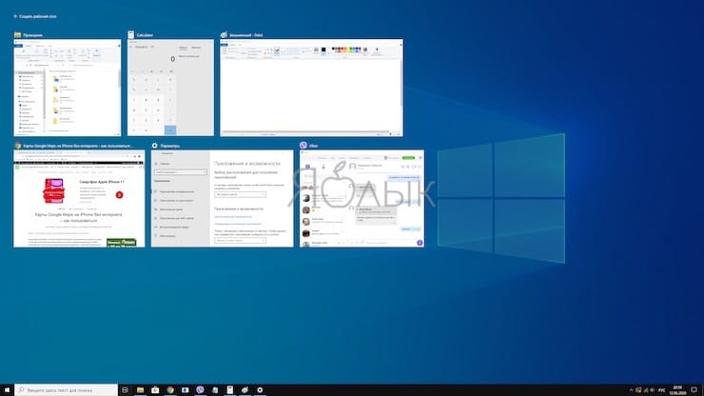Open Google Chrome from the taskbar
The width and height of the screenshot is (704, 396).
coord(170,389)
